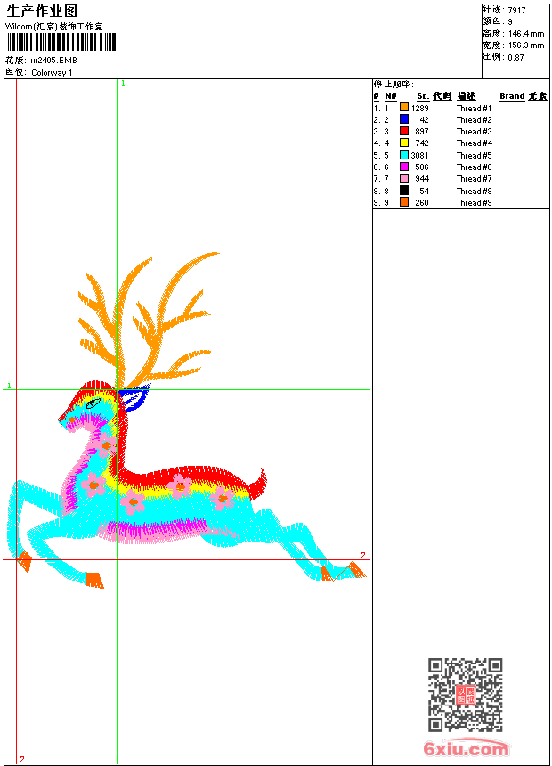Click the Brand column header
This screenshot has height=766, width=552.
[512, 96]
